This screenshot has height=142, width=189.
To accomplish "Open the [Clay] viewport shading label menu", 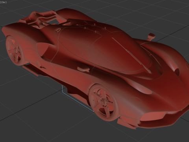I will (x=3, y=2).
